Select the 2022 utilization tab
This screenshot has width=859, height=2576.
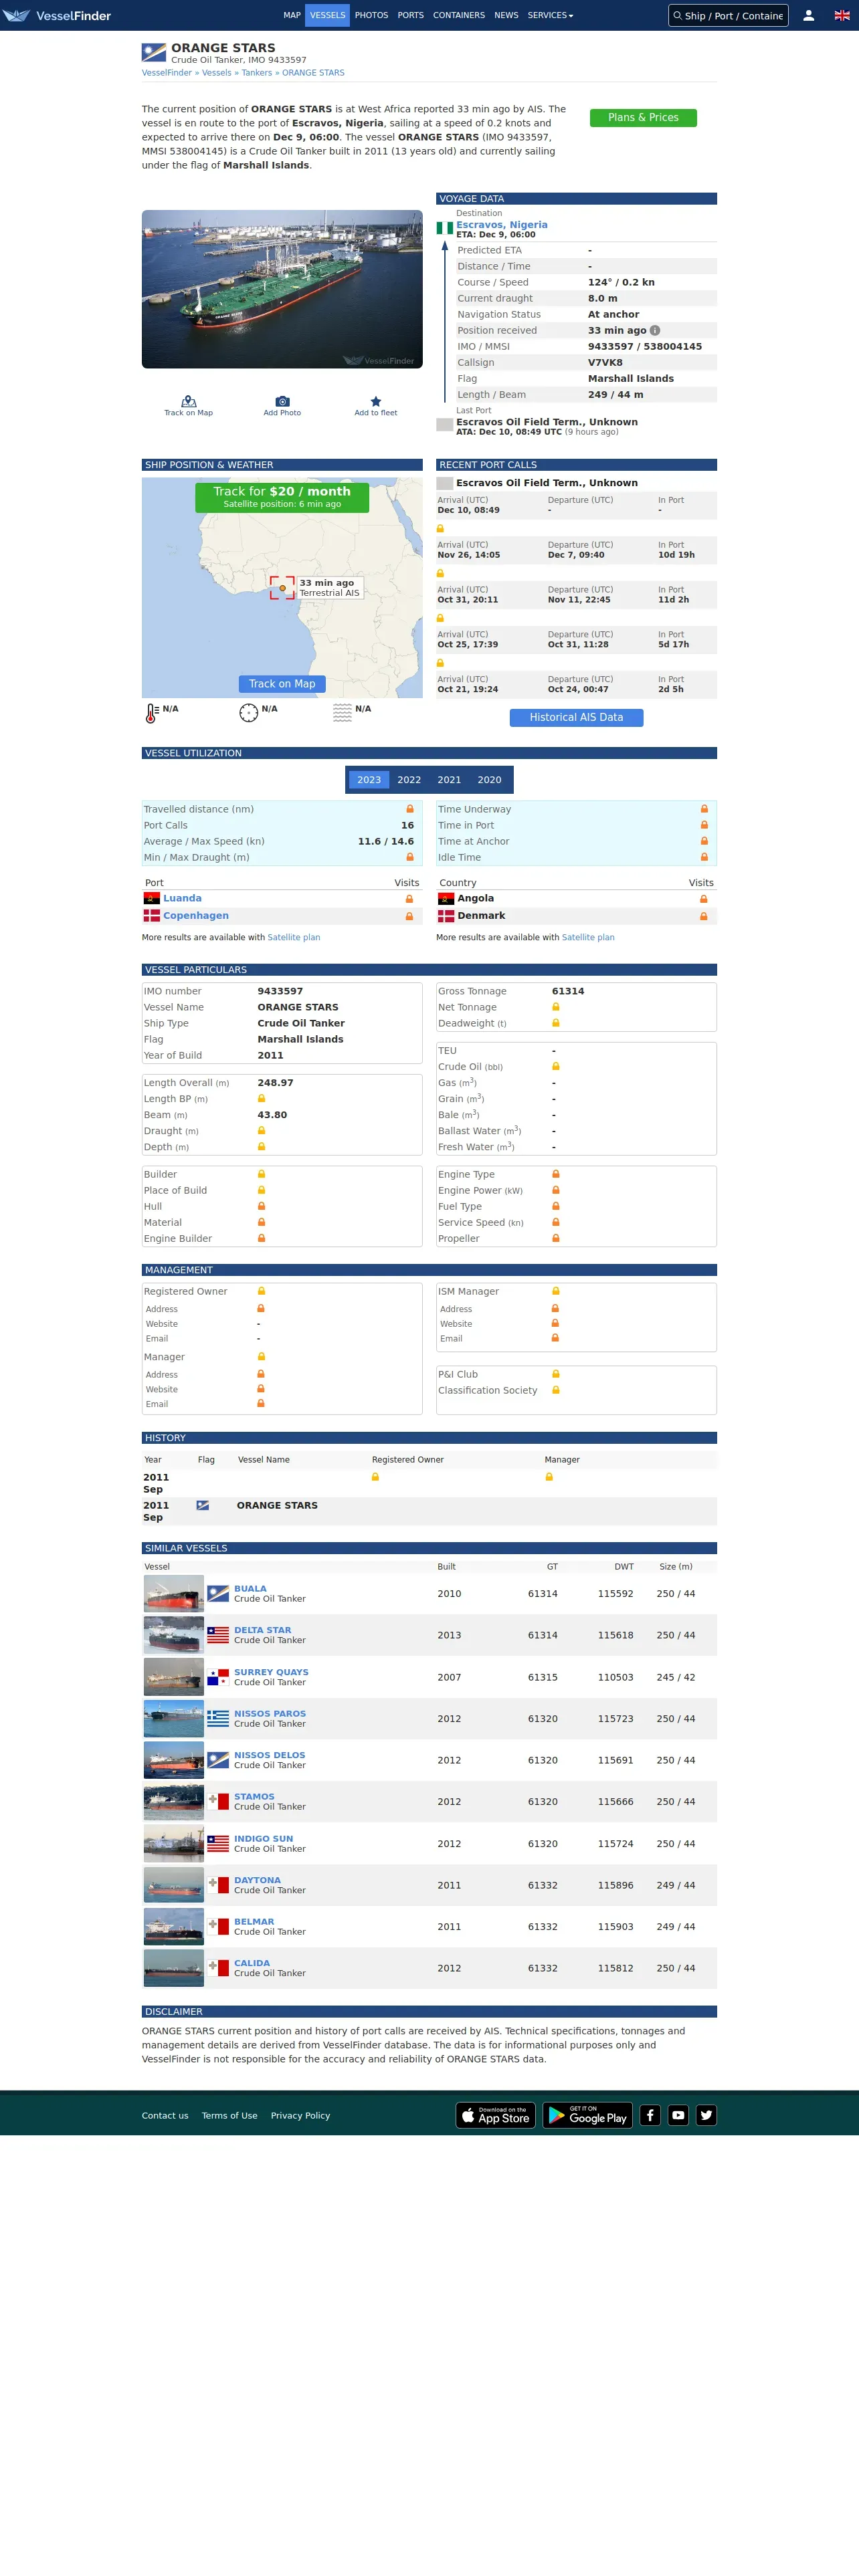[x=409, y=780]
